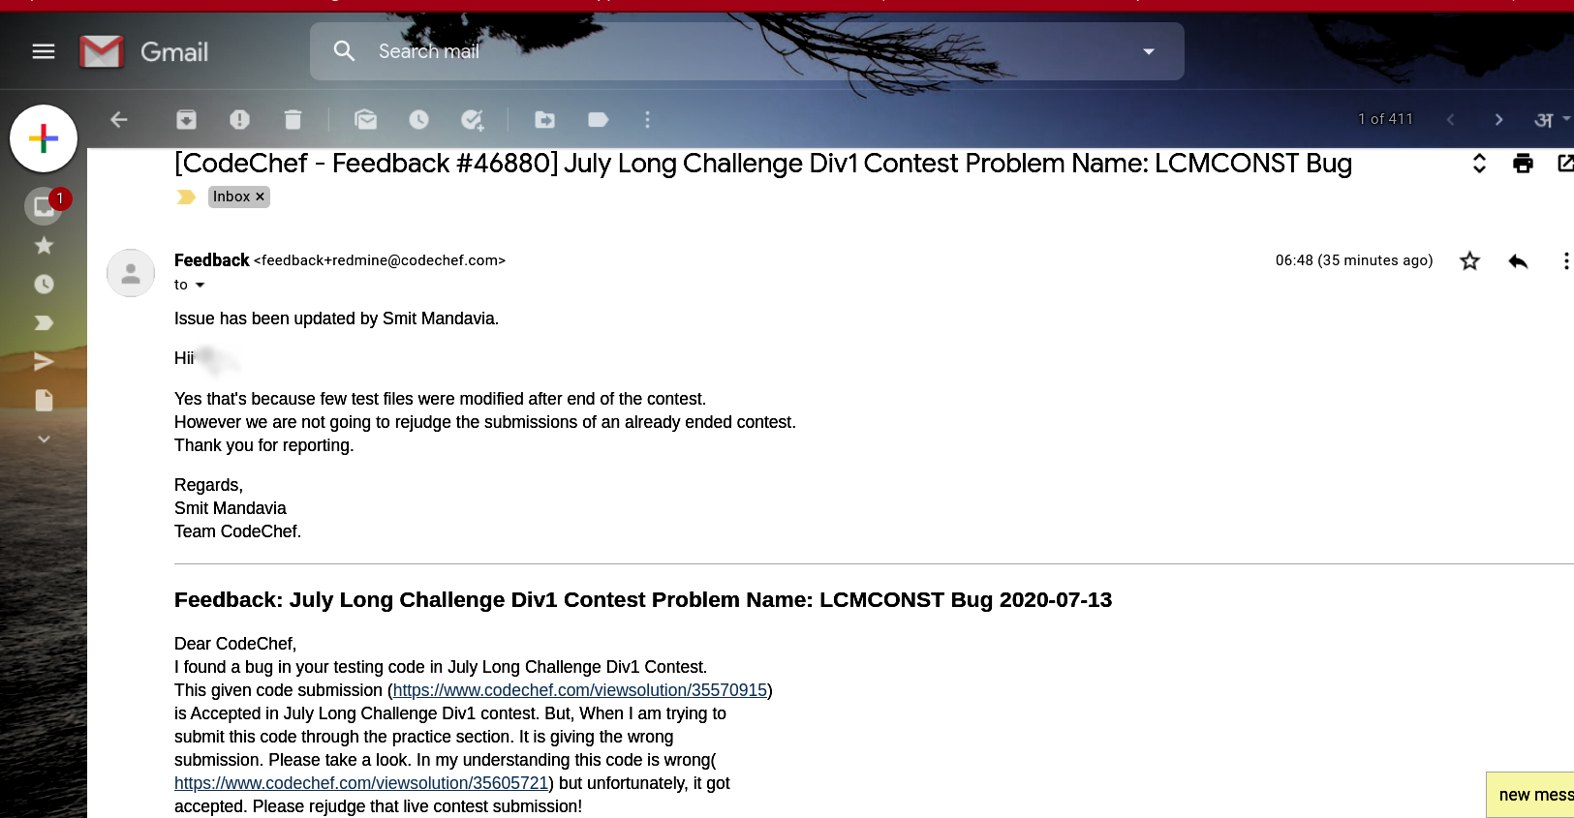This screenshot has height=818, width=1574.
Task: Click the Compose plus button
Action: pyautogui.click(x=44, y=138)
